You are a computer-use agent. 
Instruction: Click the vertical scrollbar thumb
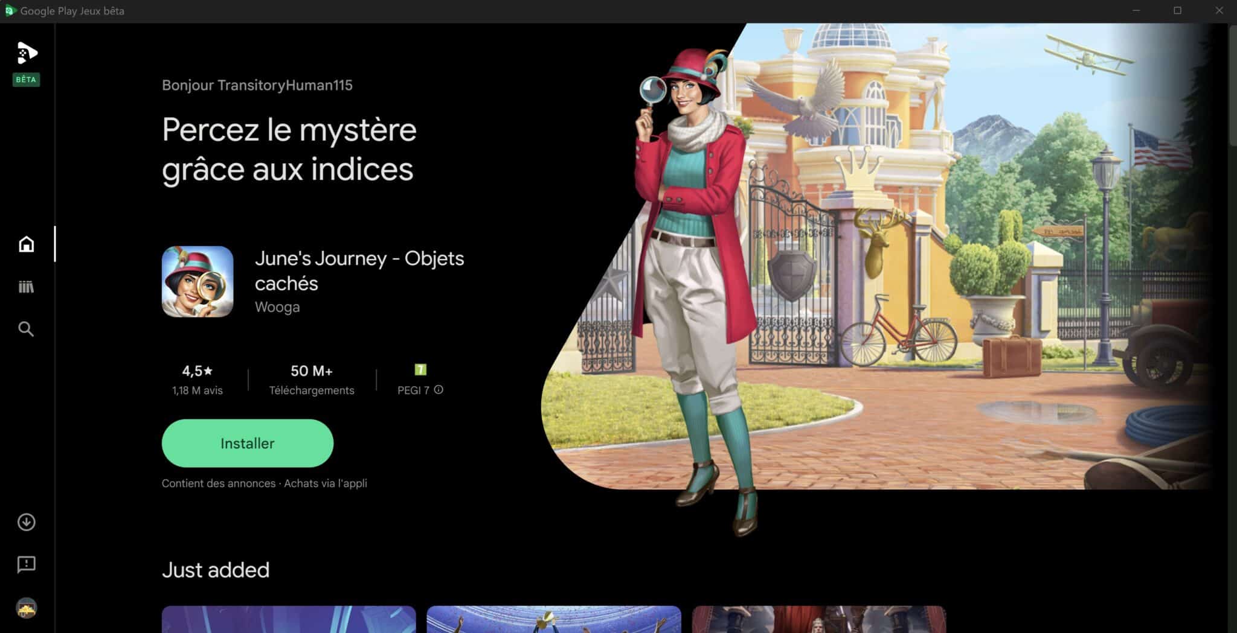pos(1233,84)
